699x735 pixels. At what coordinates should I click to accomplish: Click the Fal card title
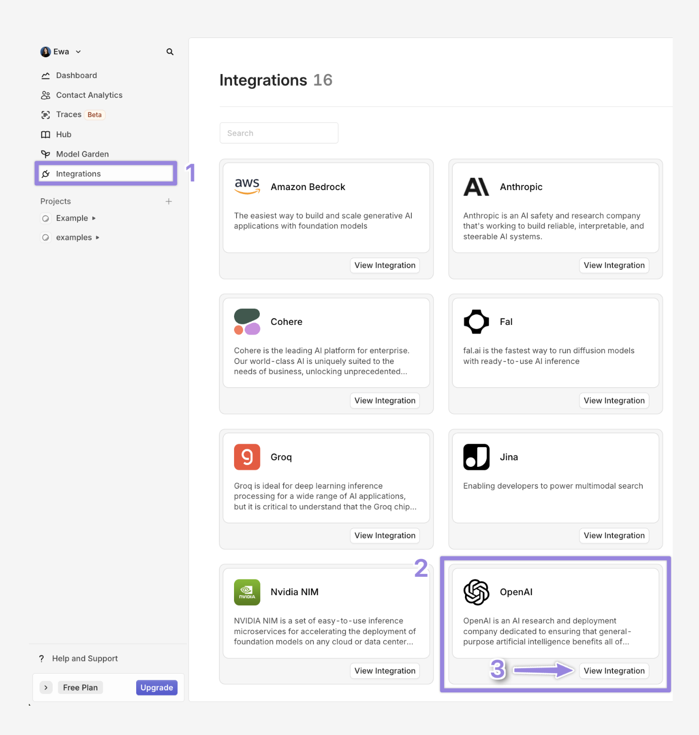[506, 322]
